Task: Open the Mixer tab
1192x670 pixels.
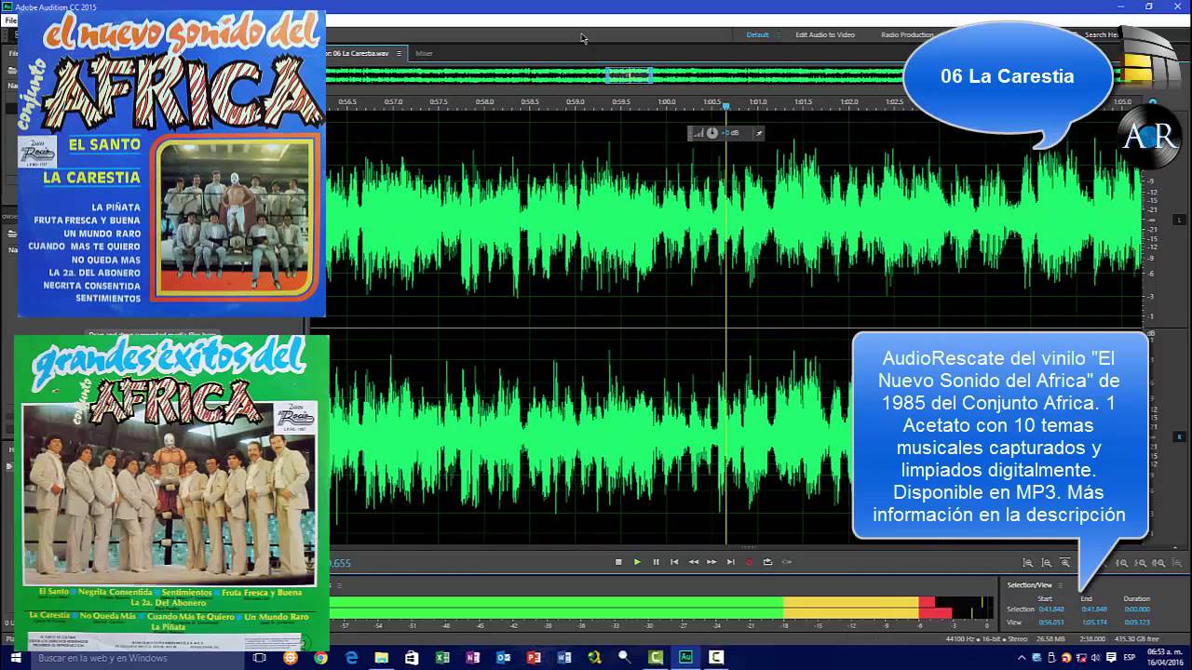Action: click(424, 53)
